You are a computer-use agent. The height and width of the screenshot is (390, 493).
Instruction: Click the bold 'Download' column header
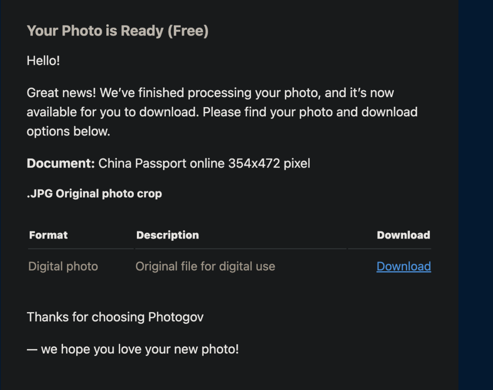[x=404, y=235]
